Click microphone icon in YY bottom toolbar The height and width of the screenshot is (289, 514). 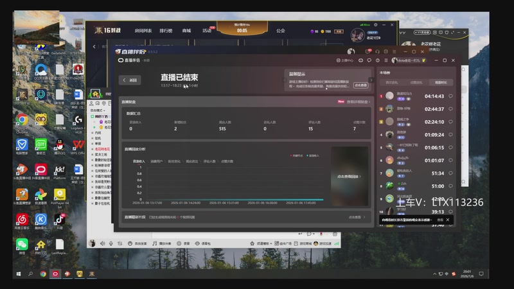tap(111, 243)
